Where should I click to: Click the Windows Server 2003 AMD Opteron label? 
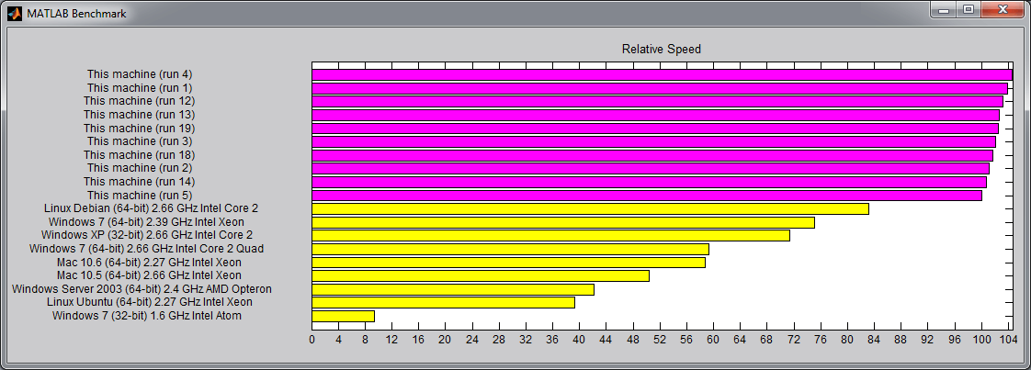click(142, 289)
